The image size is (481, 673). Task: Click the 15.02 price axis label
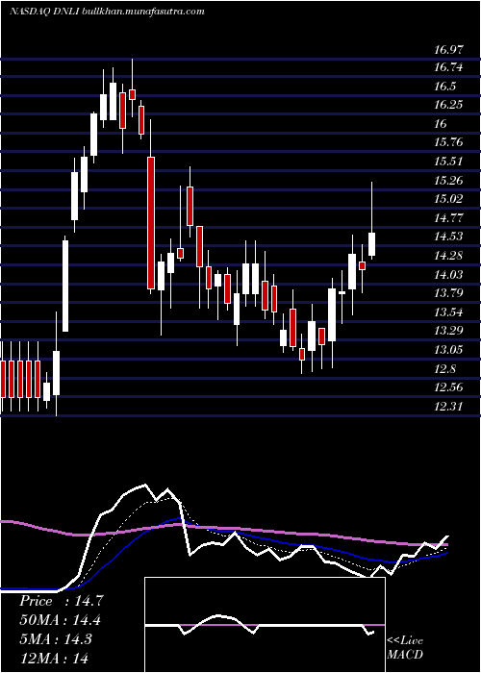(448, 199)
